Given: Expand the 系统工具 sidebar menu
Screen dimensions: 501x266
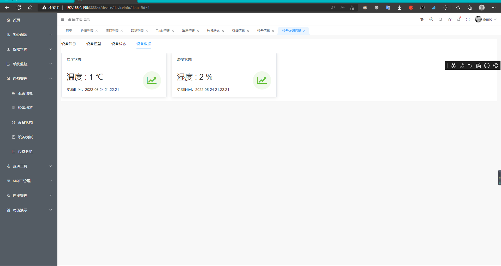Looking at the screenshot, I should coord(29,166).
